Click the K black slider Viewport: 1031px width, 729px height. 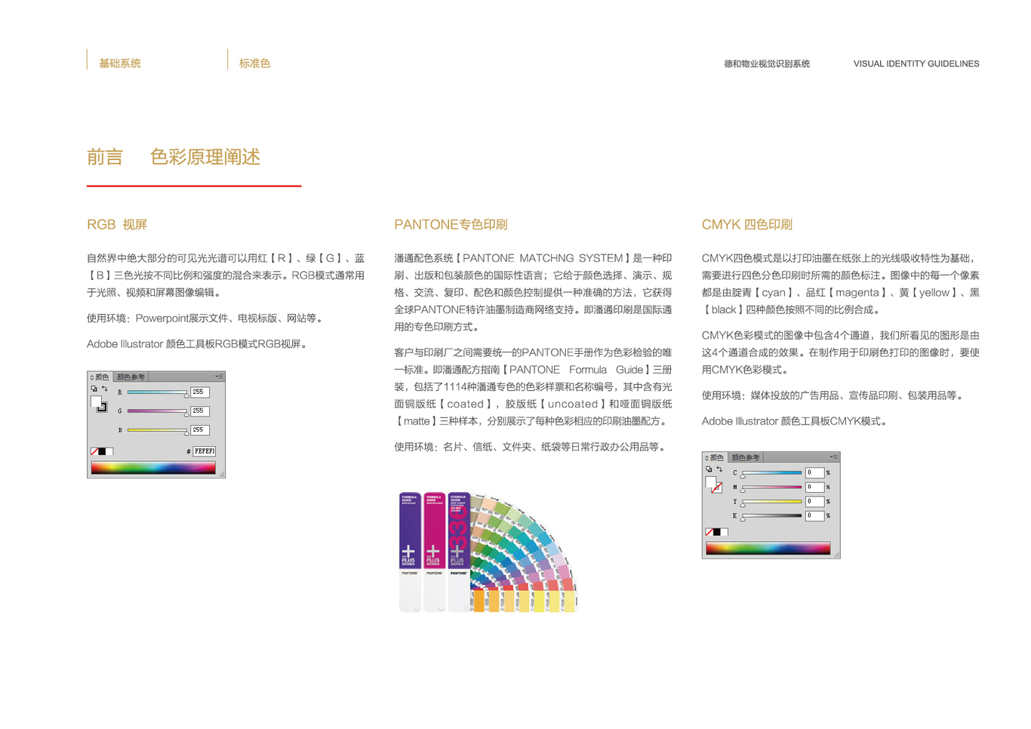click(x=771, y=517)
